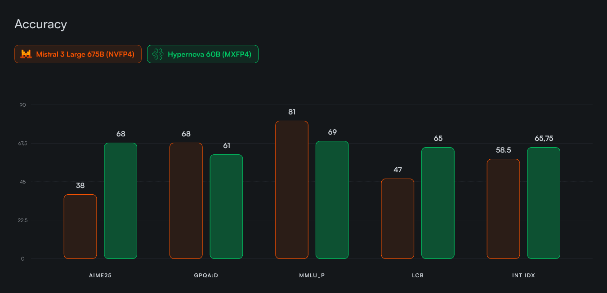Click the MMLU_P axis label
The width and height of the screenshot is (607, 293).
[312, 276]
